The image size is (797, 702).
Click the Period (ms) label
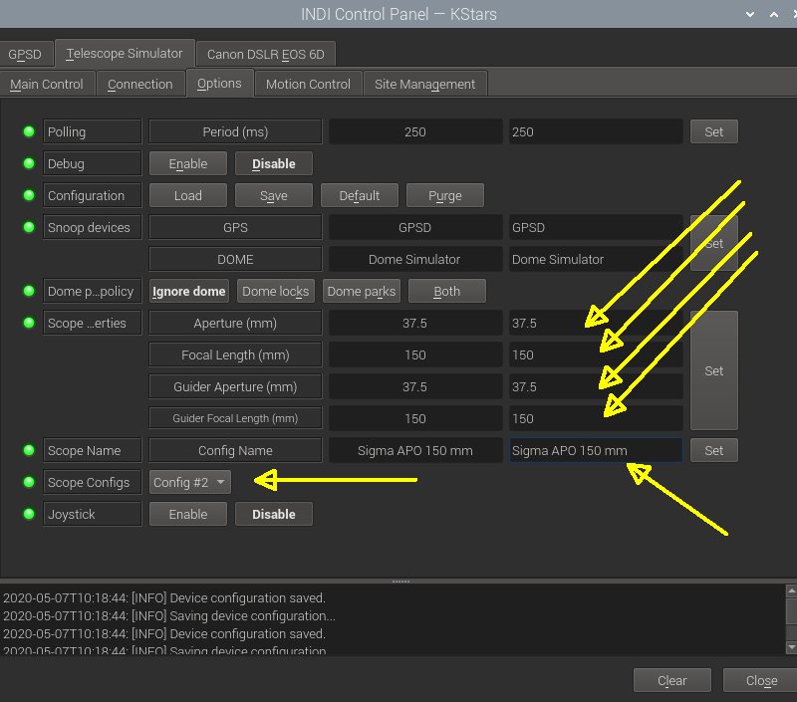[x=235, y=131]
